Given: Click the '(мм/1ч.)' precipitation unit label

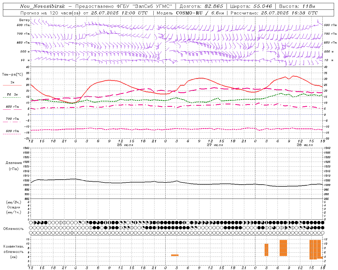Looking at the screenshot, I should pos(13,212).
